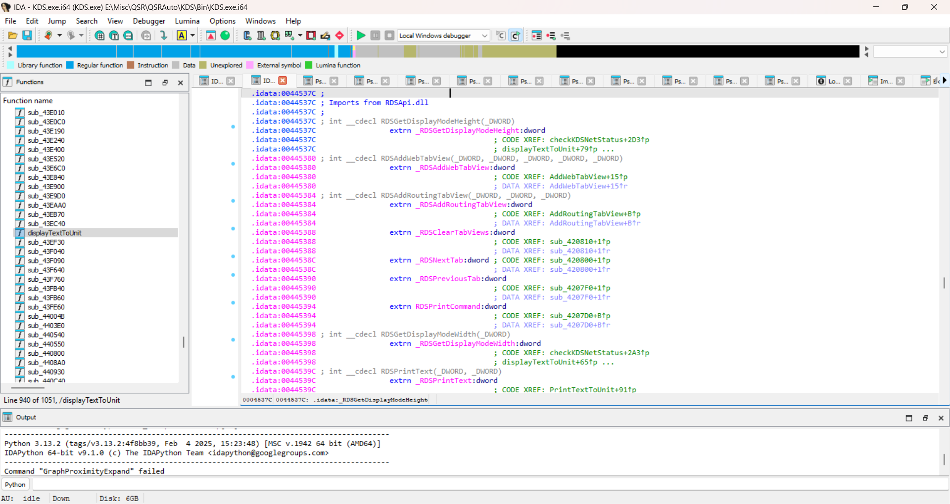
Task: Click the gray round arrow icon
Action: [x=146, y=36]
